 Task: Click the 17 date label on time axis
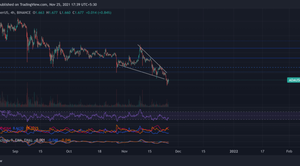point(262,151)
